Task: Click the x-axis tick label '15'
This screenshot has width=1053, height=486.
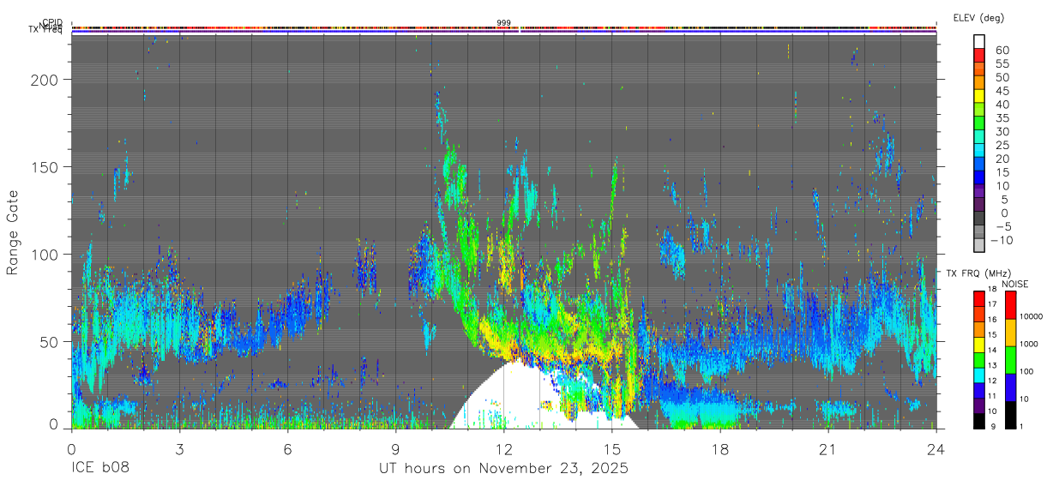Action: coord(611,448)
